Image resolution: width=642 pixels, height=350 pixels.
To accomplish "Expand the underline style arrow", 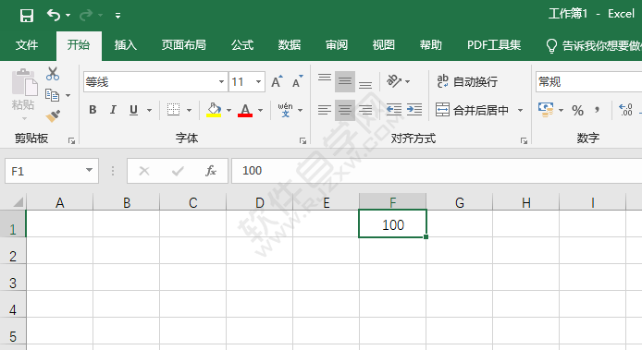I will (x=149, y=111).
